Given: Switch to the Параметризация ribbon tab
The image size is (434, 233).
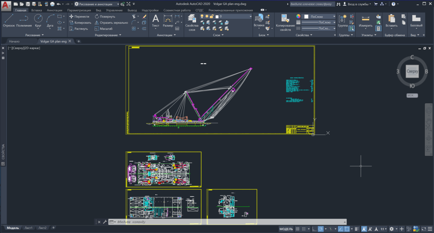Looking at the screenshot, I should click(79, 10).
